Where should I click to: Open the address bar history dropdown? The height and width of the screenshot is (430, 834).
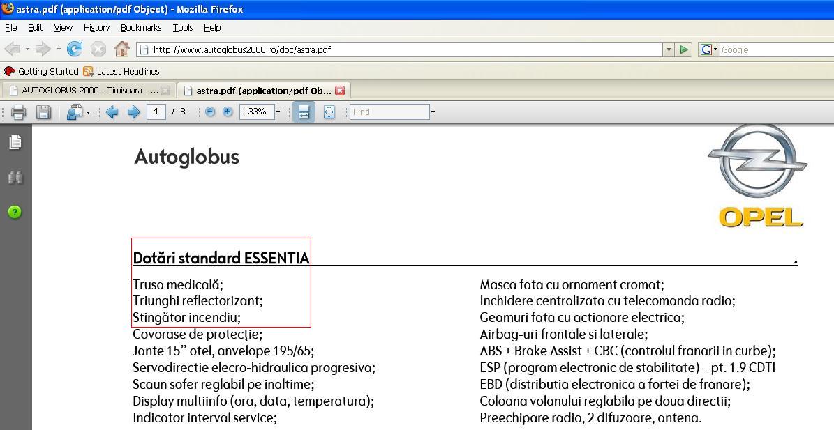[669, 49]
